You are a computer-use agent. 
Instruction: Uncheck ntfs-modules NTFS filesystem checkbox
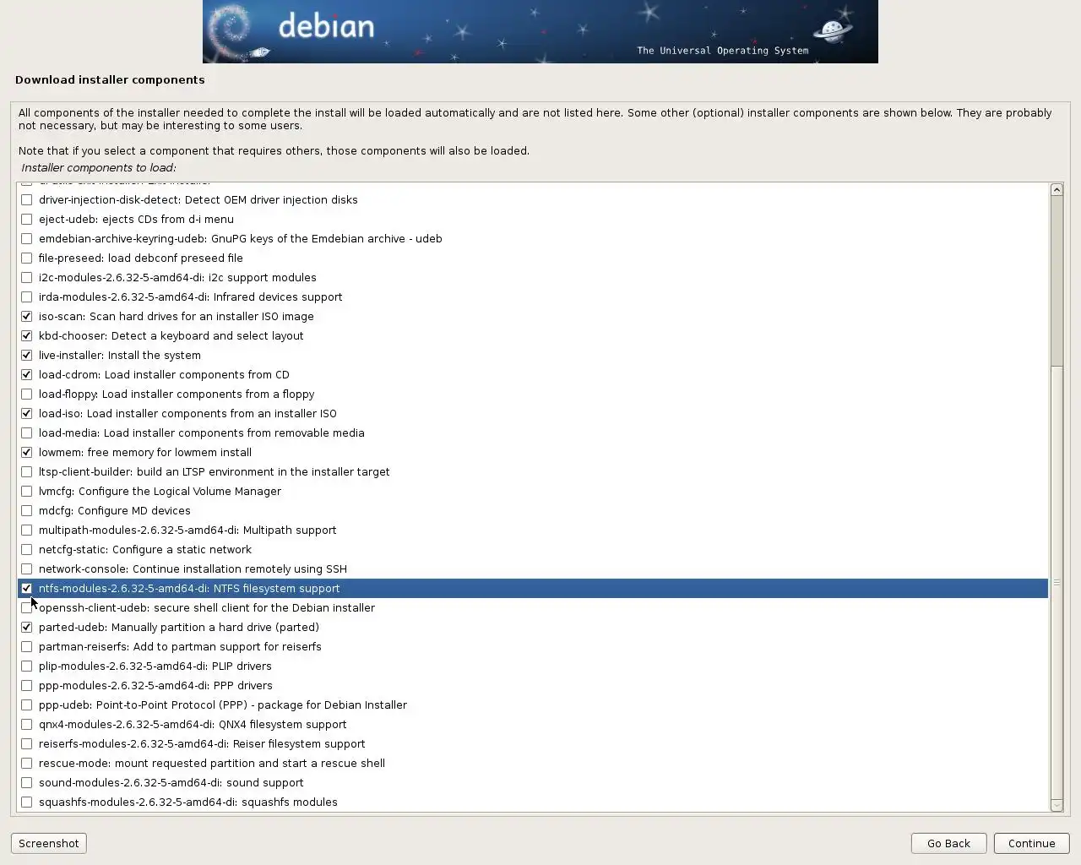pos(27,589)
